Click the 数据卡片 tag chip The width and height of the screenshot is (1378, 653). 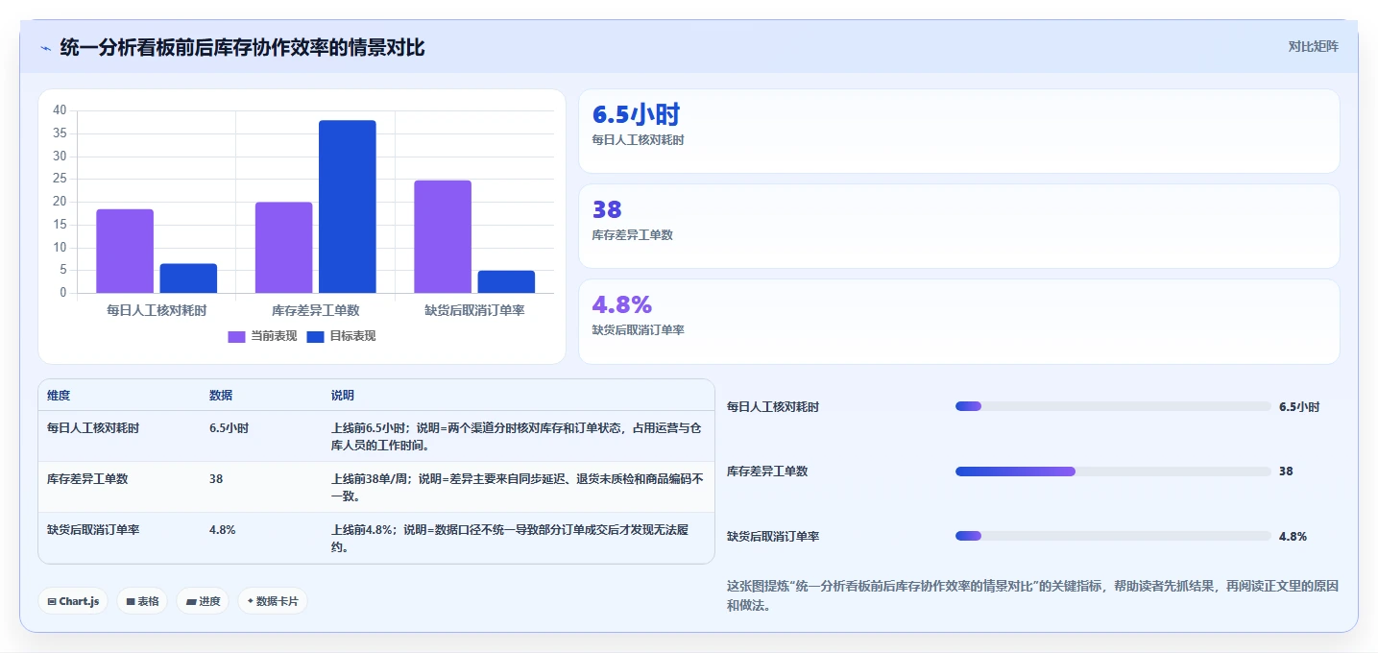(x=273, y=601)
